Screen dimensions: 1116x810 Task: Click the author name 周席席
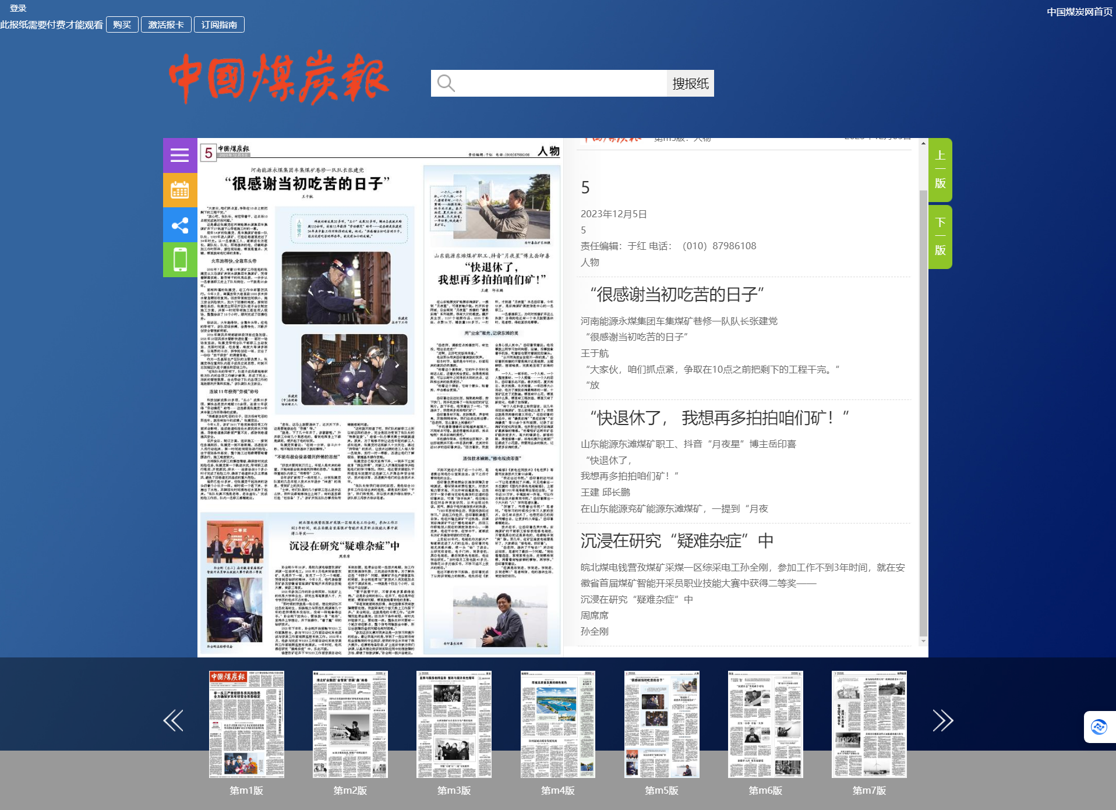tap(595, 615)
